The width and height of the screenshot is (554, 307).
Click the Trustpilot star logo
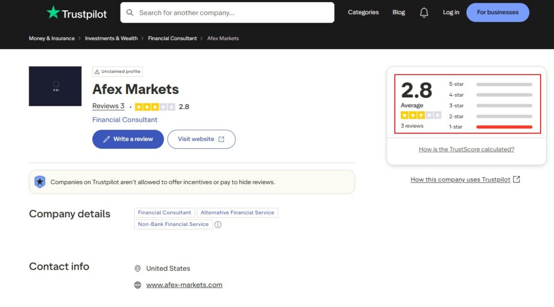pyautogui.click(x=53, y=13)
